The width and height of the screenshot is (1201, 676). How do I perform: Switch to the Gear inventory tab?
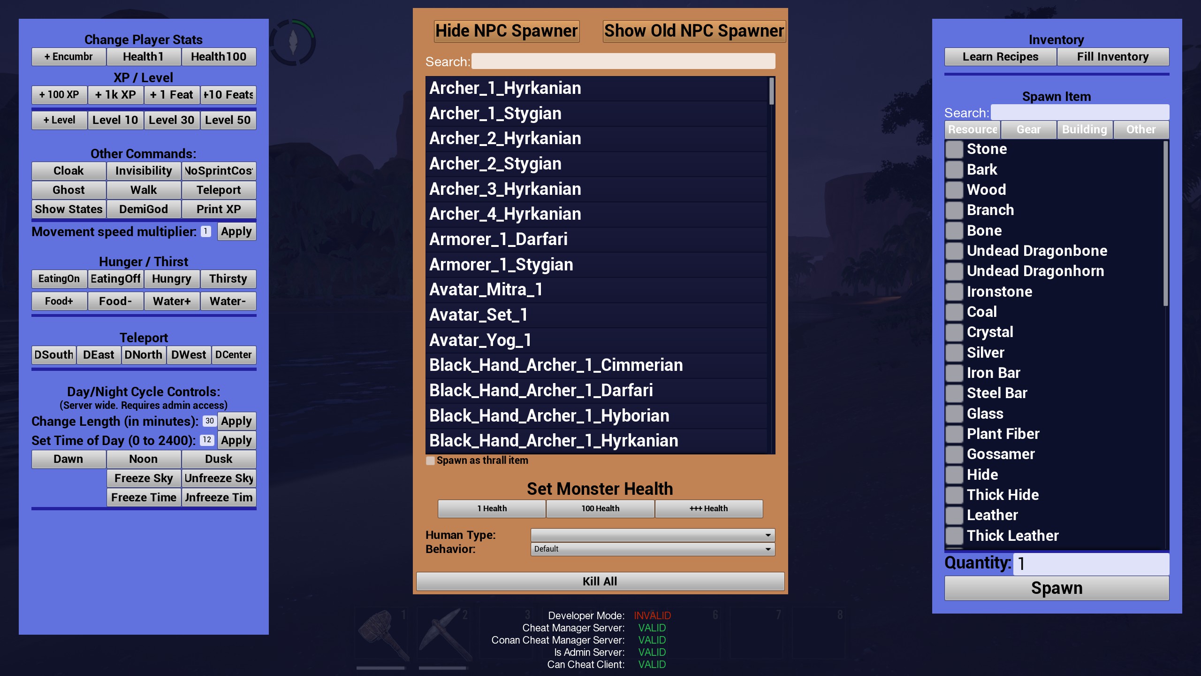1028,129
